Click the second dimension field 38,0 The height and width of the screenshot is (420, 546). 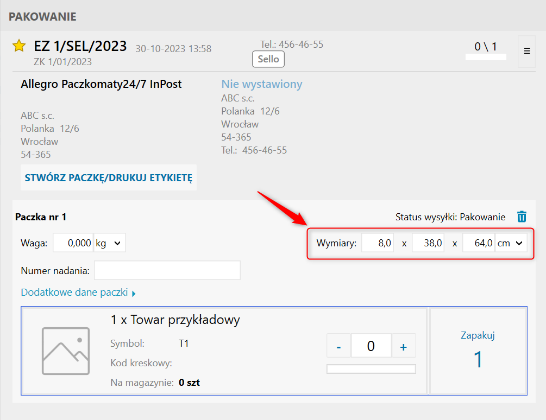coord(428,243)
